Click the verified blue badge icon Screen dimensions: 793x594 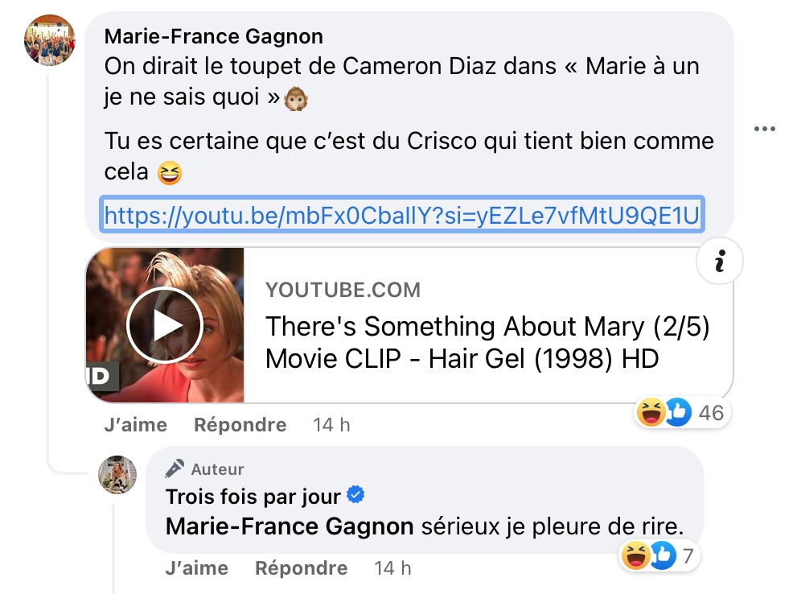pos(355,494)
